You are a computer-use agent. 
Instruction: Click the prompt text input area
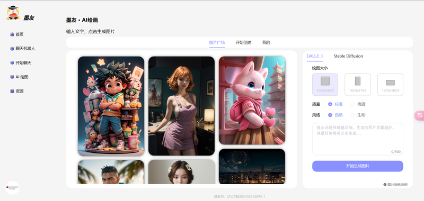pyautogui.click(x=357, y=139)
